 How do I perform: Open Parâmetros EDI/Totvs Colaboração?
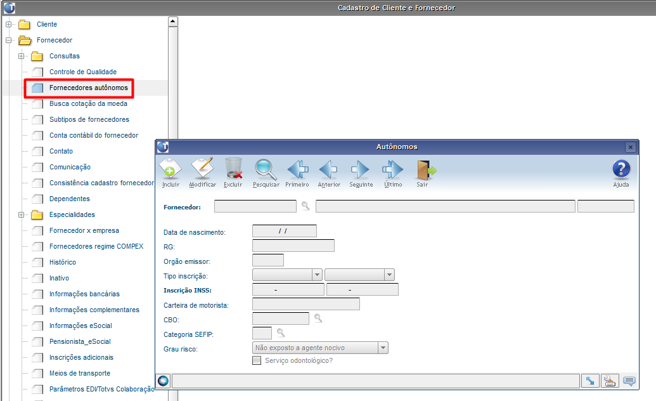click(x=101, y=390)
